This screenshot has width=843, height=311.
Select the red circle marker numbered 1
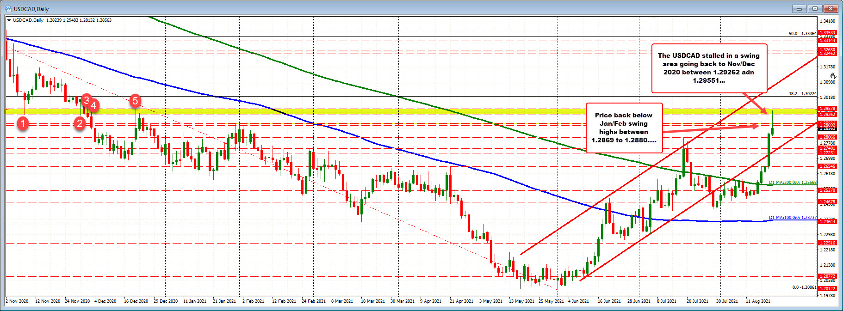[x=23, y=123]
